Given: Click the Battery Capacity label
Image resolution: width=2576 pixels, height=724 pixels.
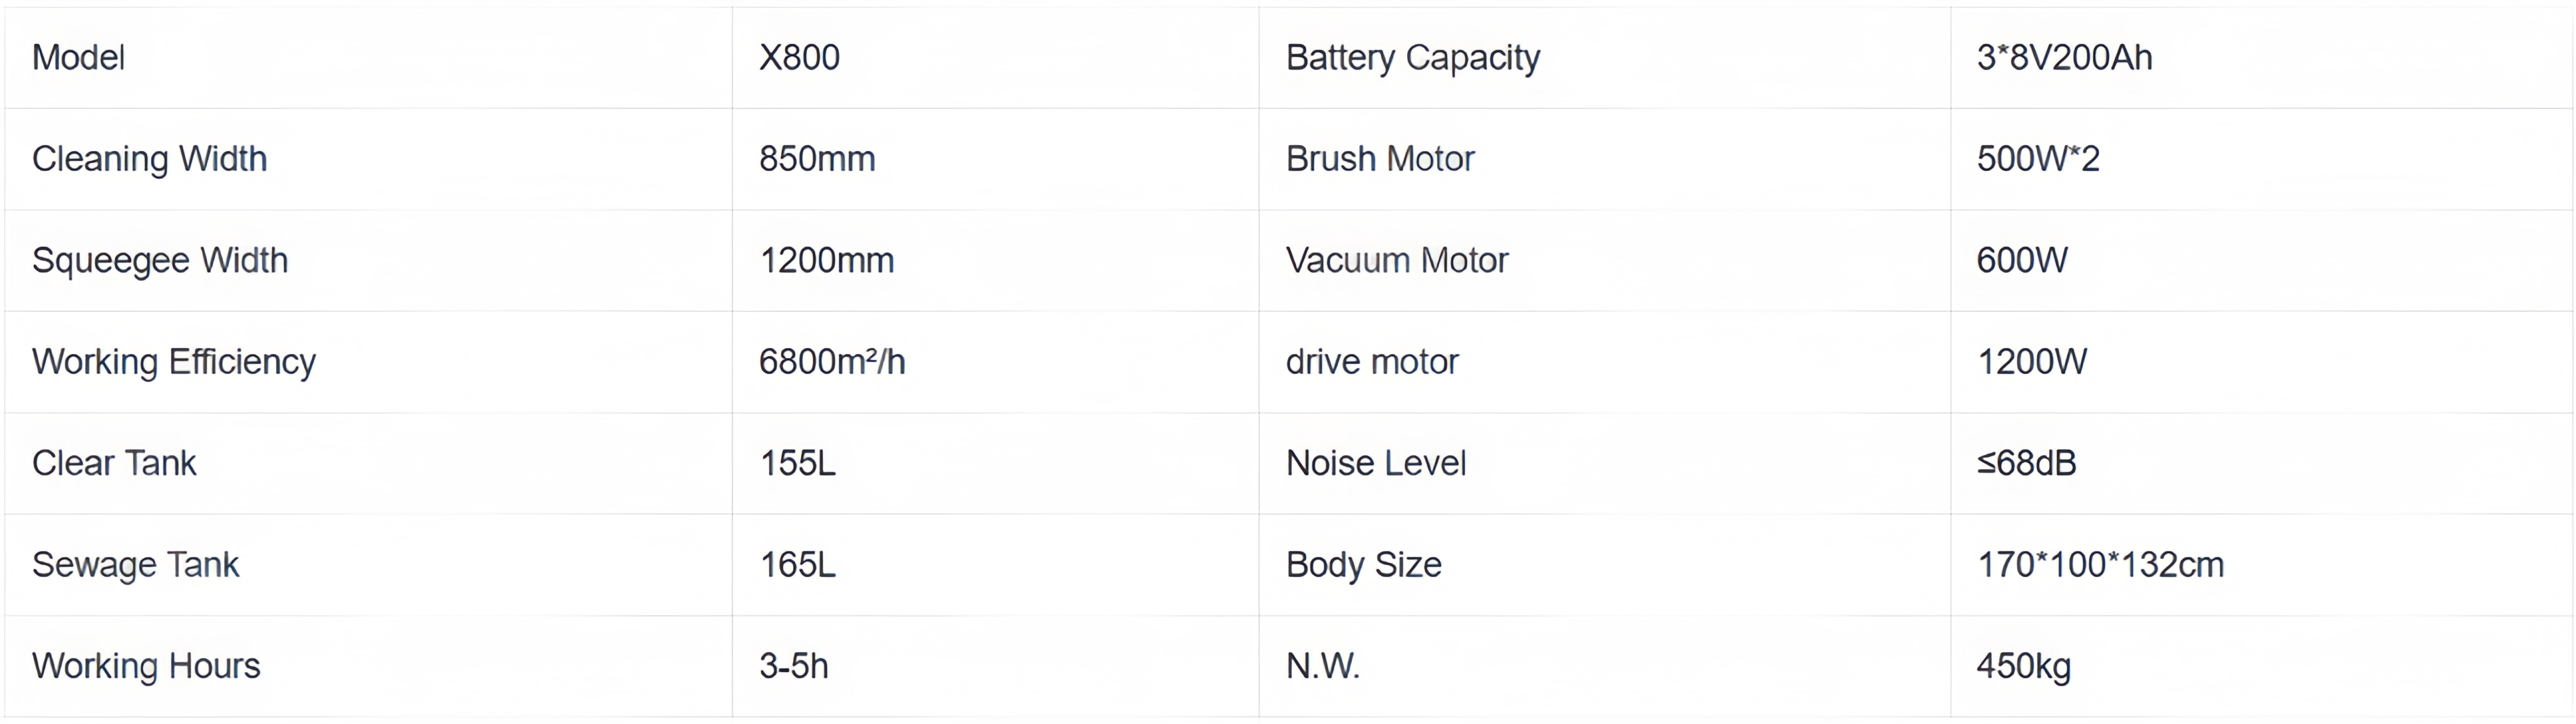Looking at the screenshot, I should coord(1413,58).
